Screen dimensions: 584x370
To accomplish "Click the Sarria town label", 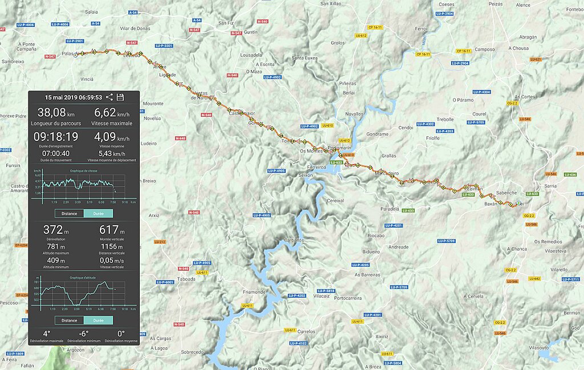I will (550, 186).
